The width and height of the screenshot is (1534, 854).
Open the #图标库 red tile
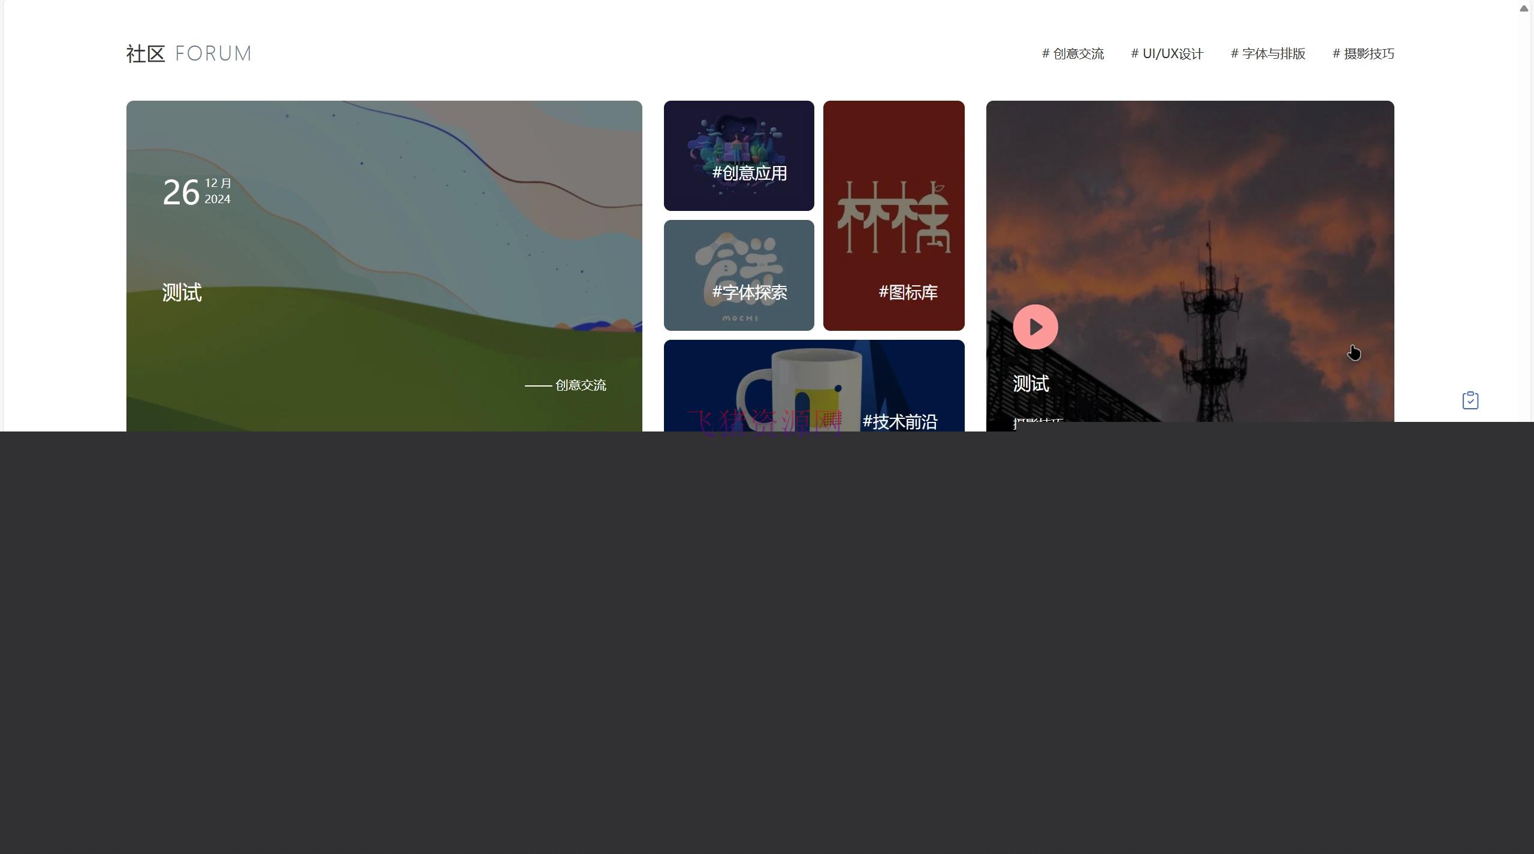tap(908, 292)
